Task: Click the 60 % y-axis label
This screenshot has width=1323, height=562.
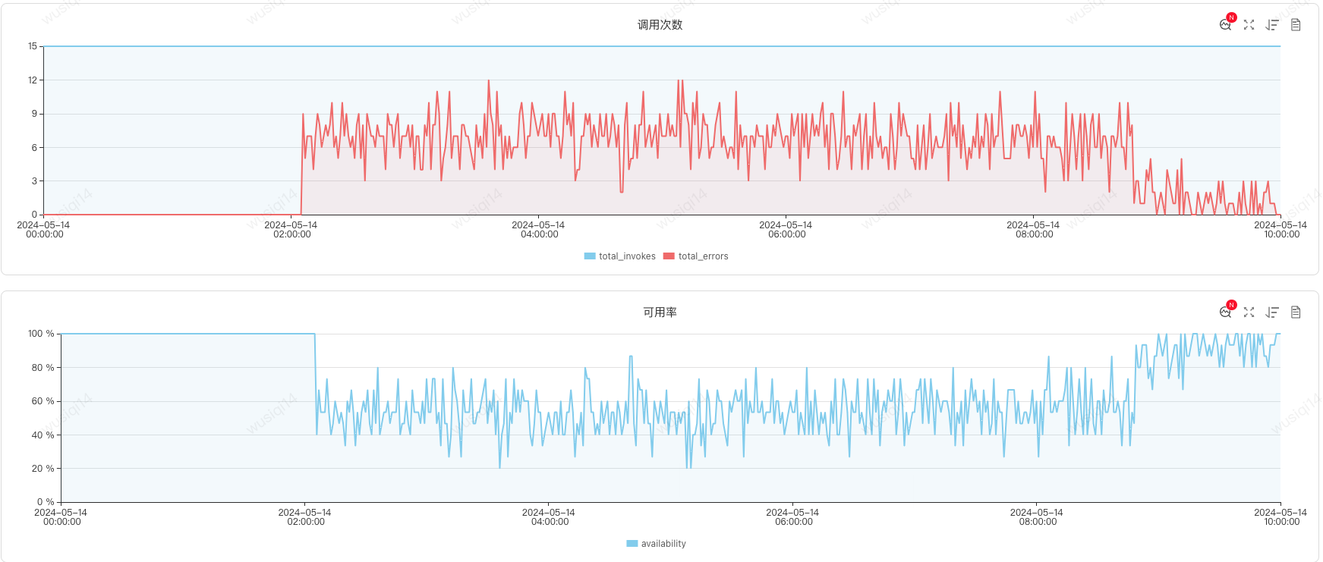Action: click(x=43, y=401)
